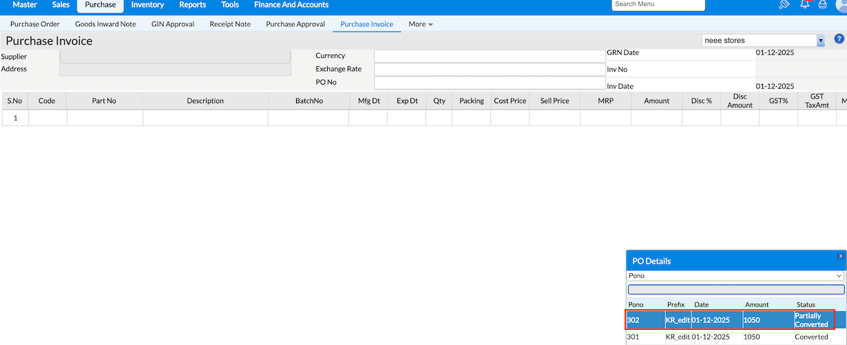Click the Description cell in row 1

click(205, 118)
